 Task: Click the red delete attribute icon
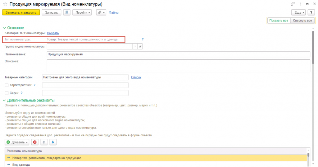(35, 142)
